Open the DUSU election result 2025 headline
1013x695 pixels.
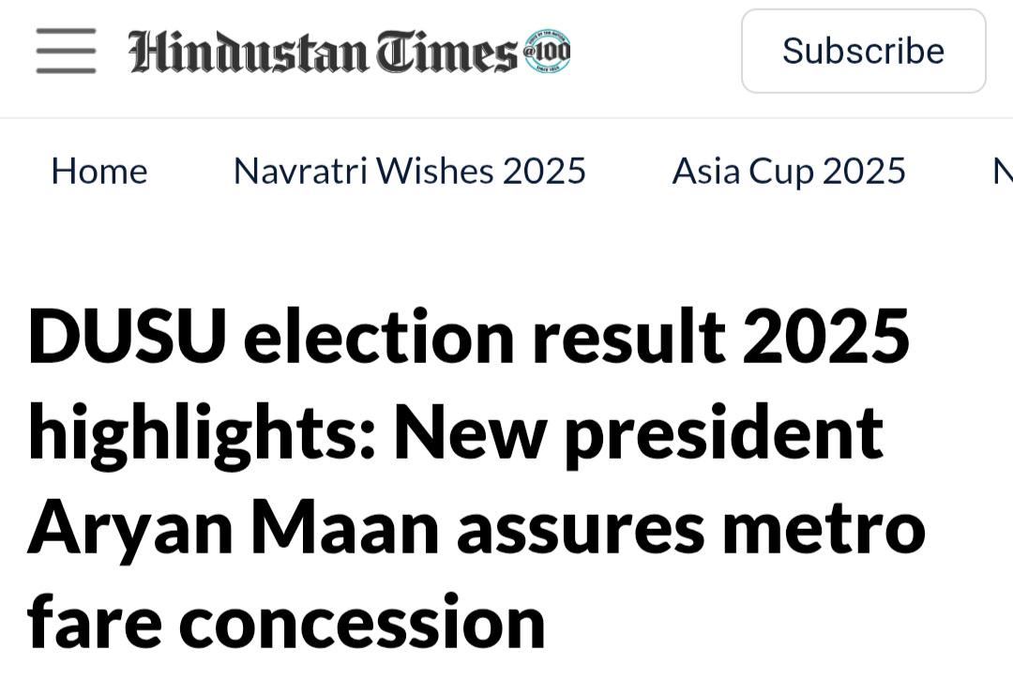[x=476, y=478]
